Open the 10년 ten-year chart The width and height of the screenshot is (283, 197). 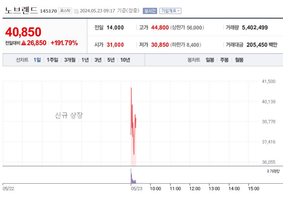coord(125,60)
